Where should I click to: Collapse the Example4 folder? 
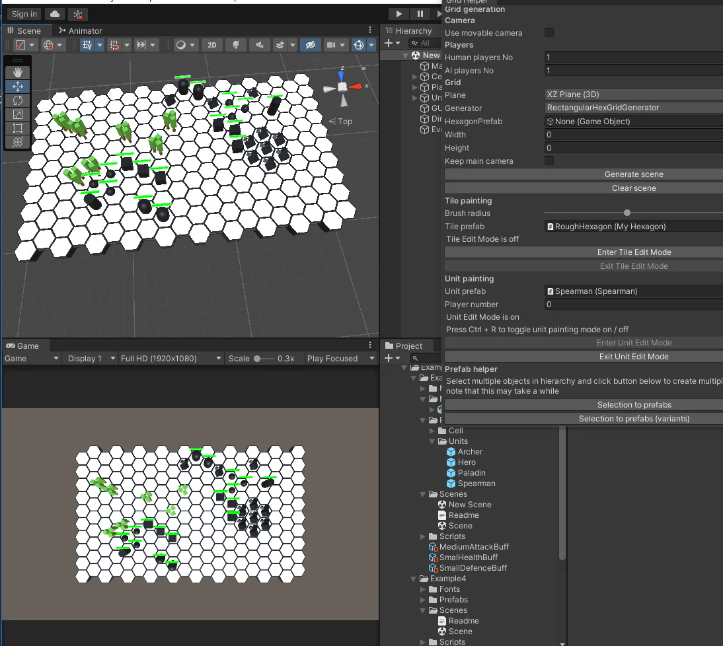[x=413, y=579]
